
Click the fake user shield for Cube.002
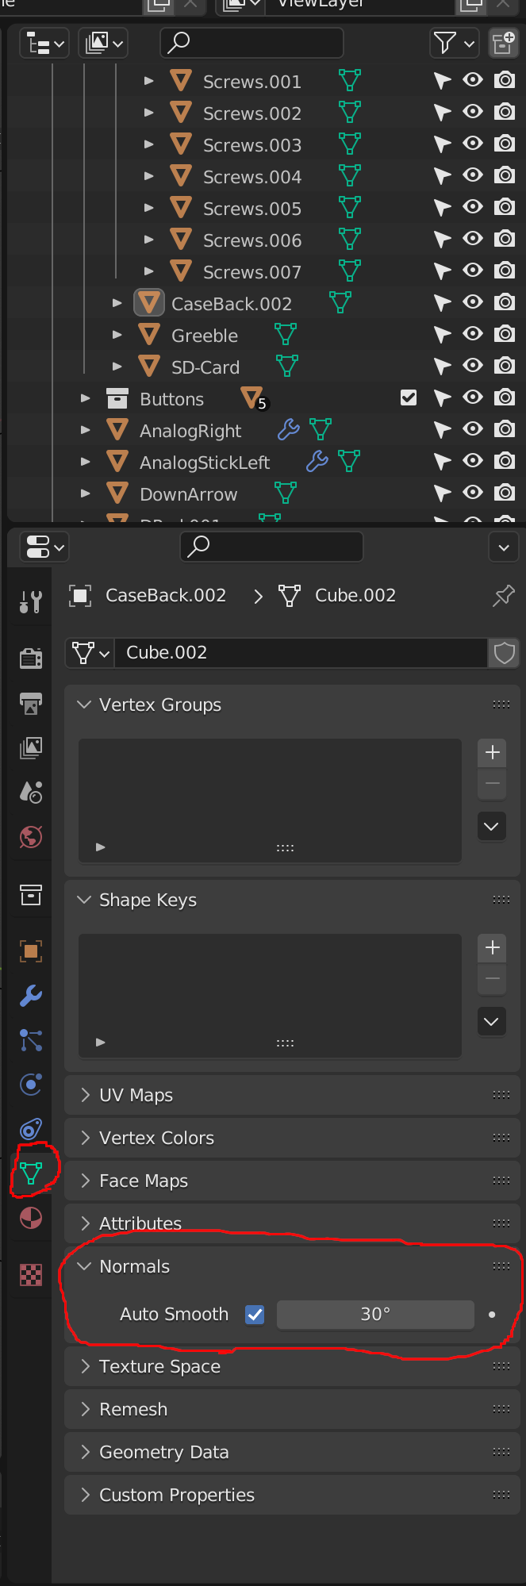(x=504, y=653)
